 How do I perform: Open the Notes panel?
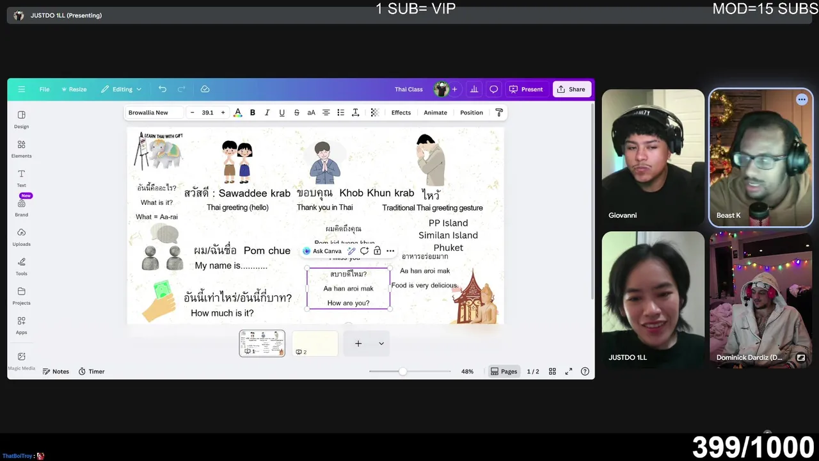tap(56, 371)
